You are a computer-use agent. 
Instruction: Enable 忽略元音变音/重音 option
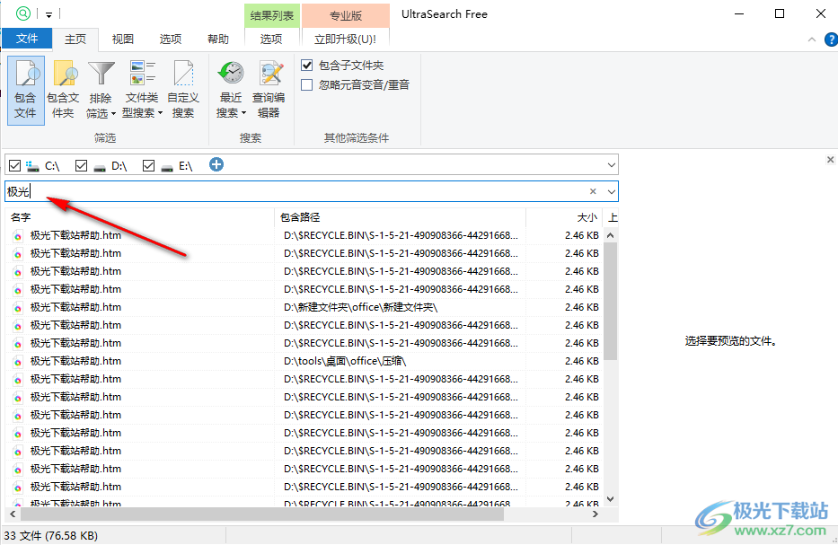click(306, 85)
